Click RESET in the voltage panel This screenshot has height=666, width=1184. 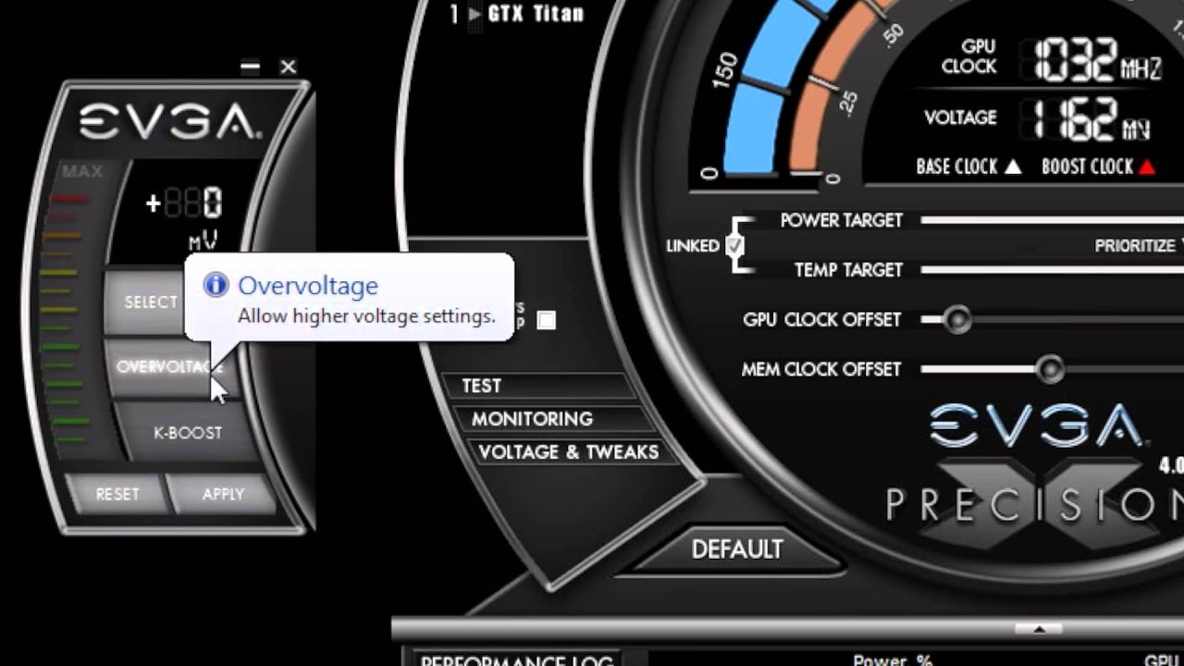(117, 494)
